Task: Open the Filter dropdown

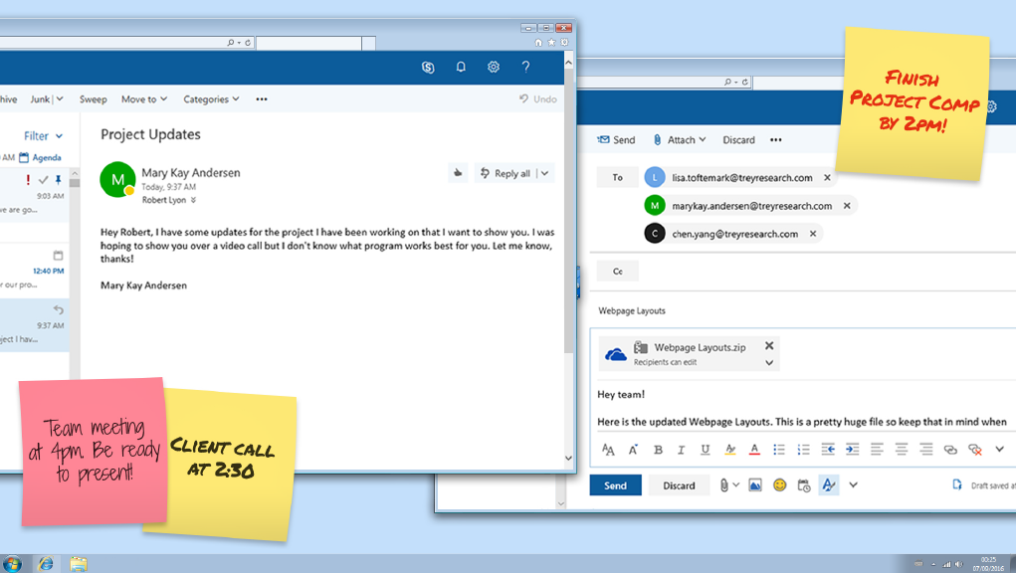Action: point(44,136)
